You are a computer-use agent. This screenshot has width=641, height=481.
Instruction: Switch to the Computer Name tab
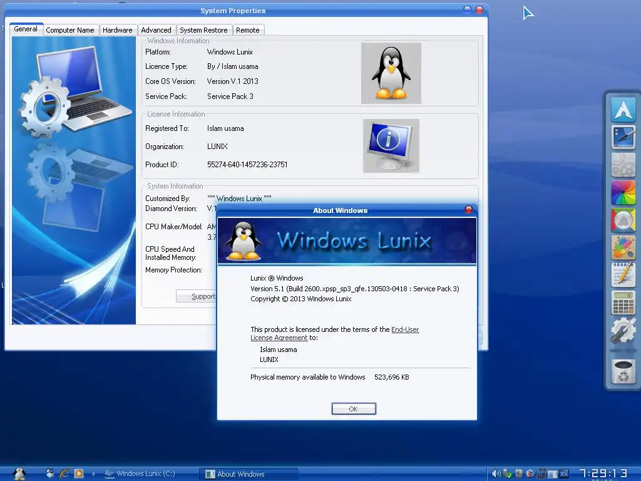[70, 30]
